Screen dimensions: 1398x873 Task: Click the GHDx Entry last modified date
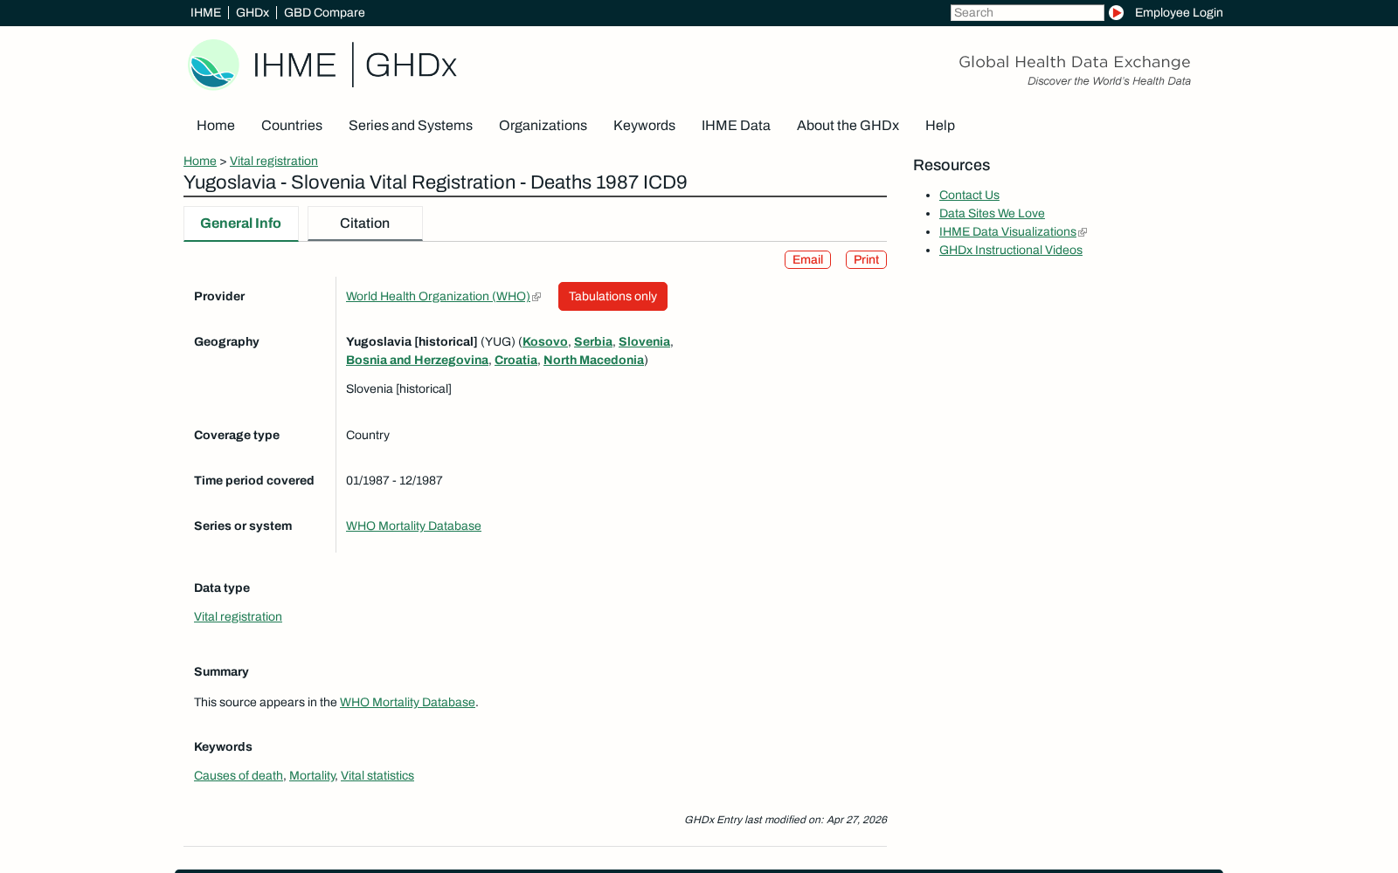click(786, 820)
